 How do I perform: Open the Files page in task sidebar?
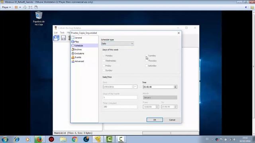[x=76, y=42]
